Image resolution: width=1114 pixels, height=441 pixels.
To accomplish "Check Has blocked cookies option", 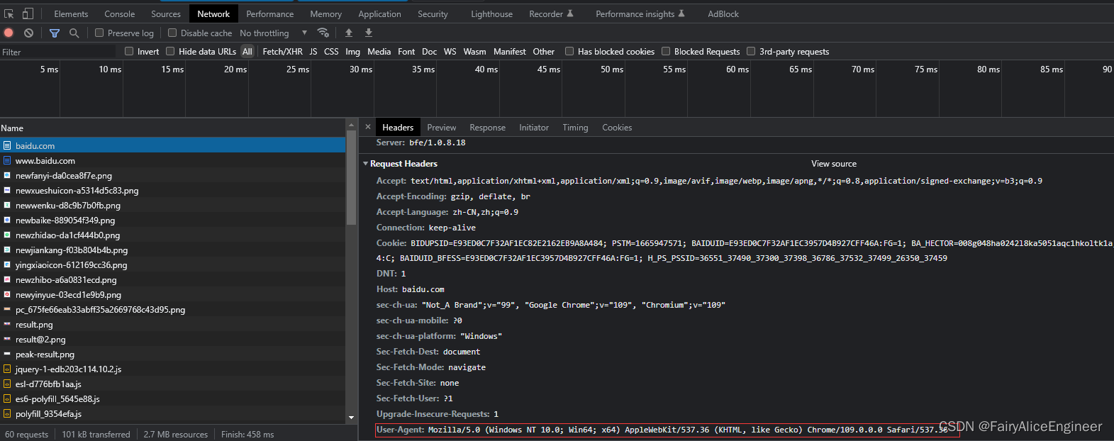I will [x=569, y=51].
